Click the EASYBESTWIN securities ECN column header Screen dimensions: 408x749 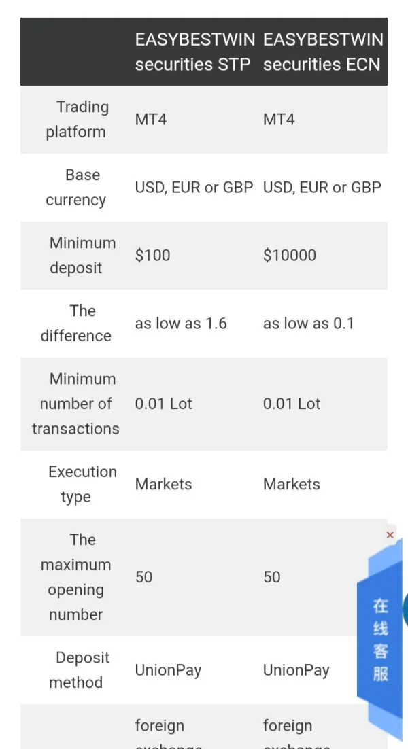pyautogui.click(x=323, y=52)
